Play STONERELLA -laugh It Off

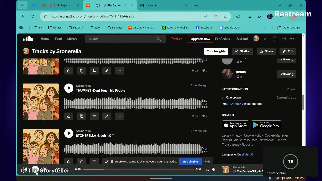coord(69,133)
